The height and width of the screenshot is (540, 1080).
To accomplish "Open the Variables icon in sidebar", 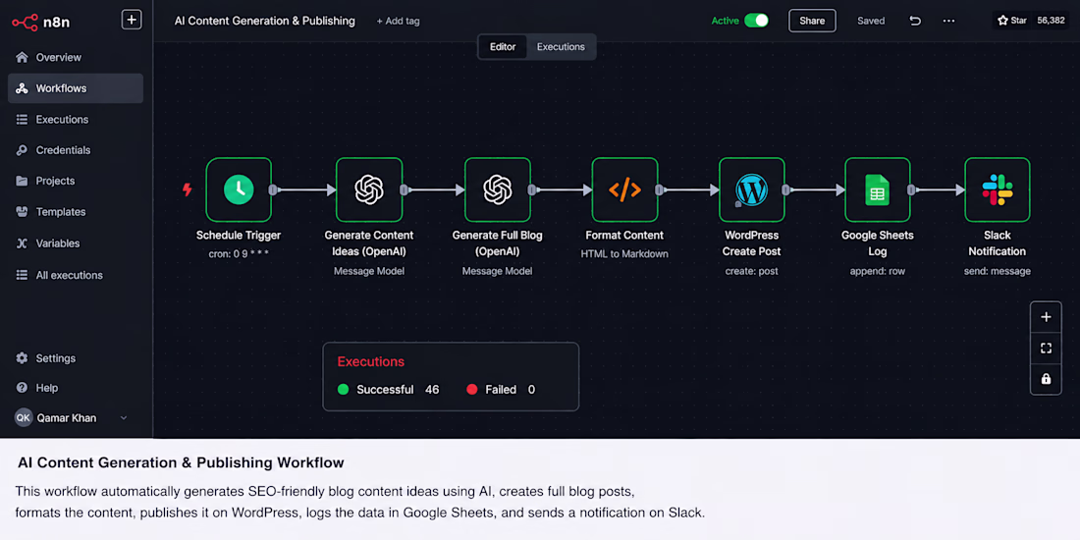I will [x=22, y=243].
